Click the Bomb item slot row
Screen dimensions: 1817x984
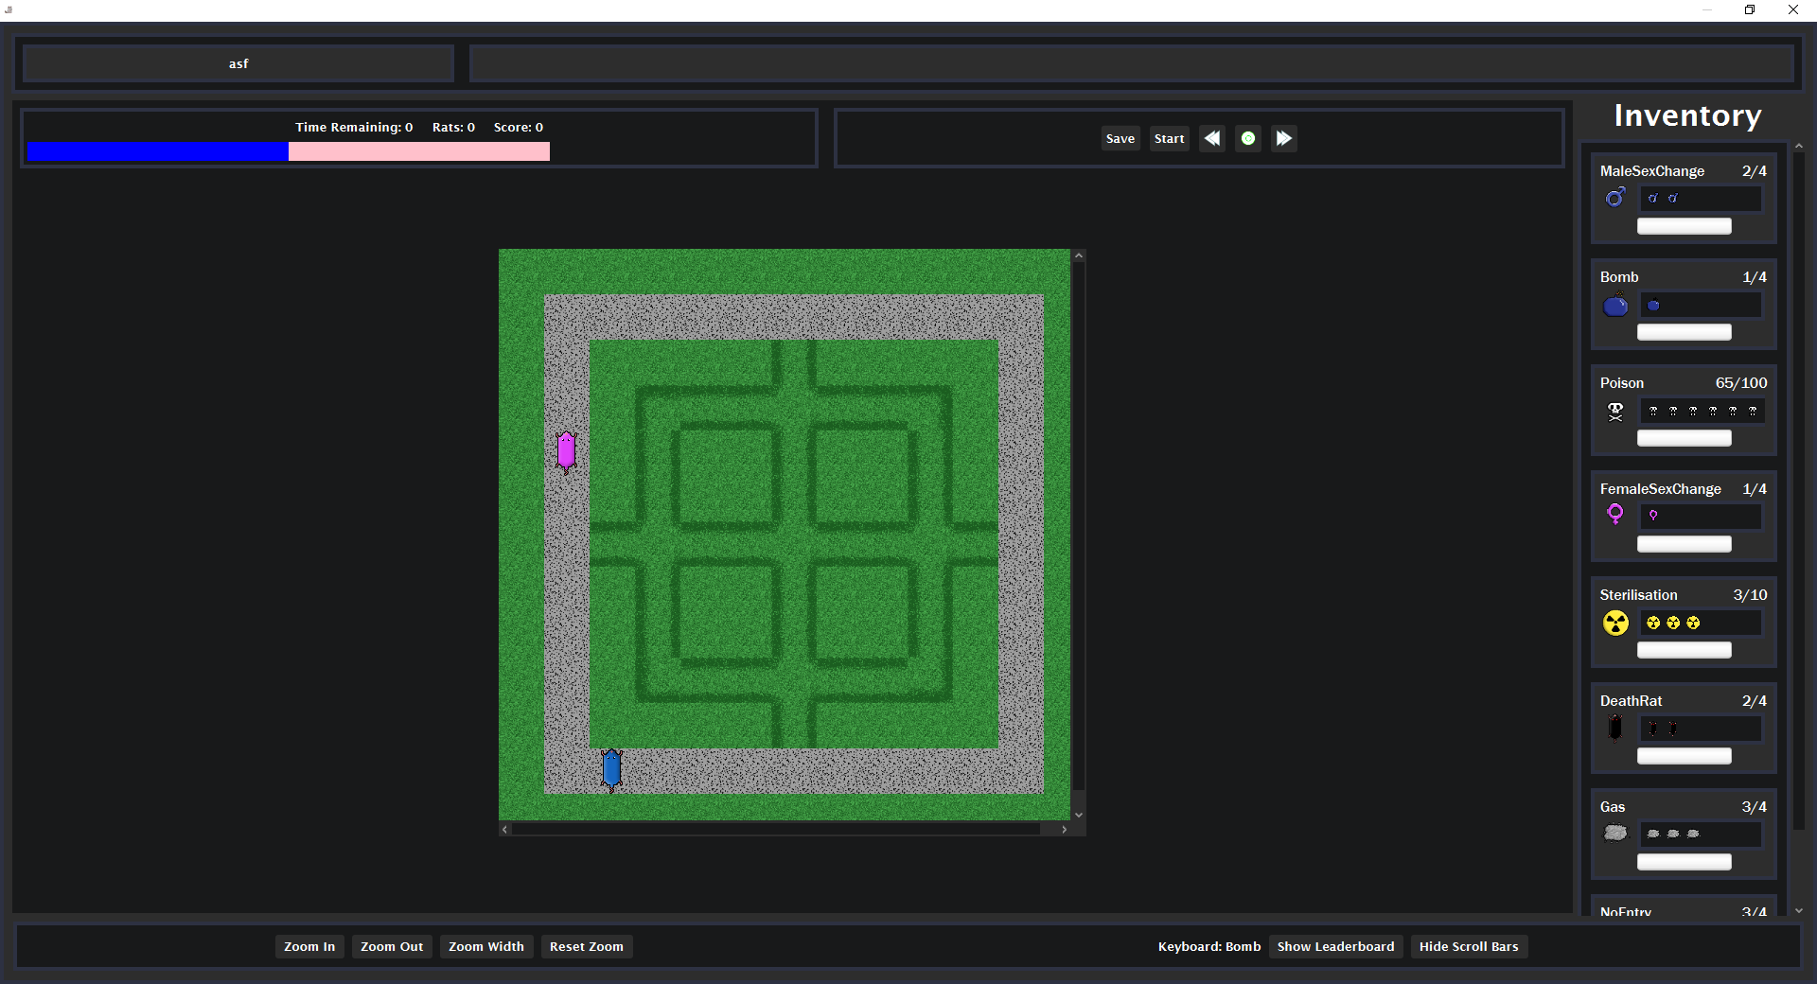[x=1701, y=305]
